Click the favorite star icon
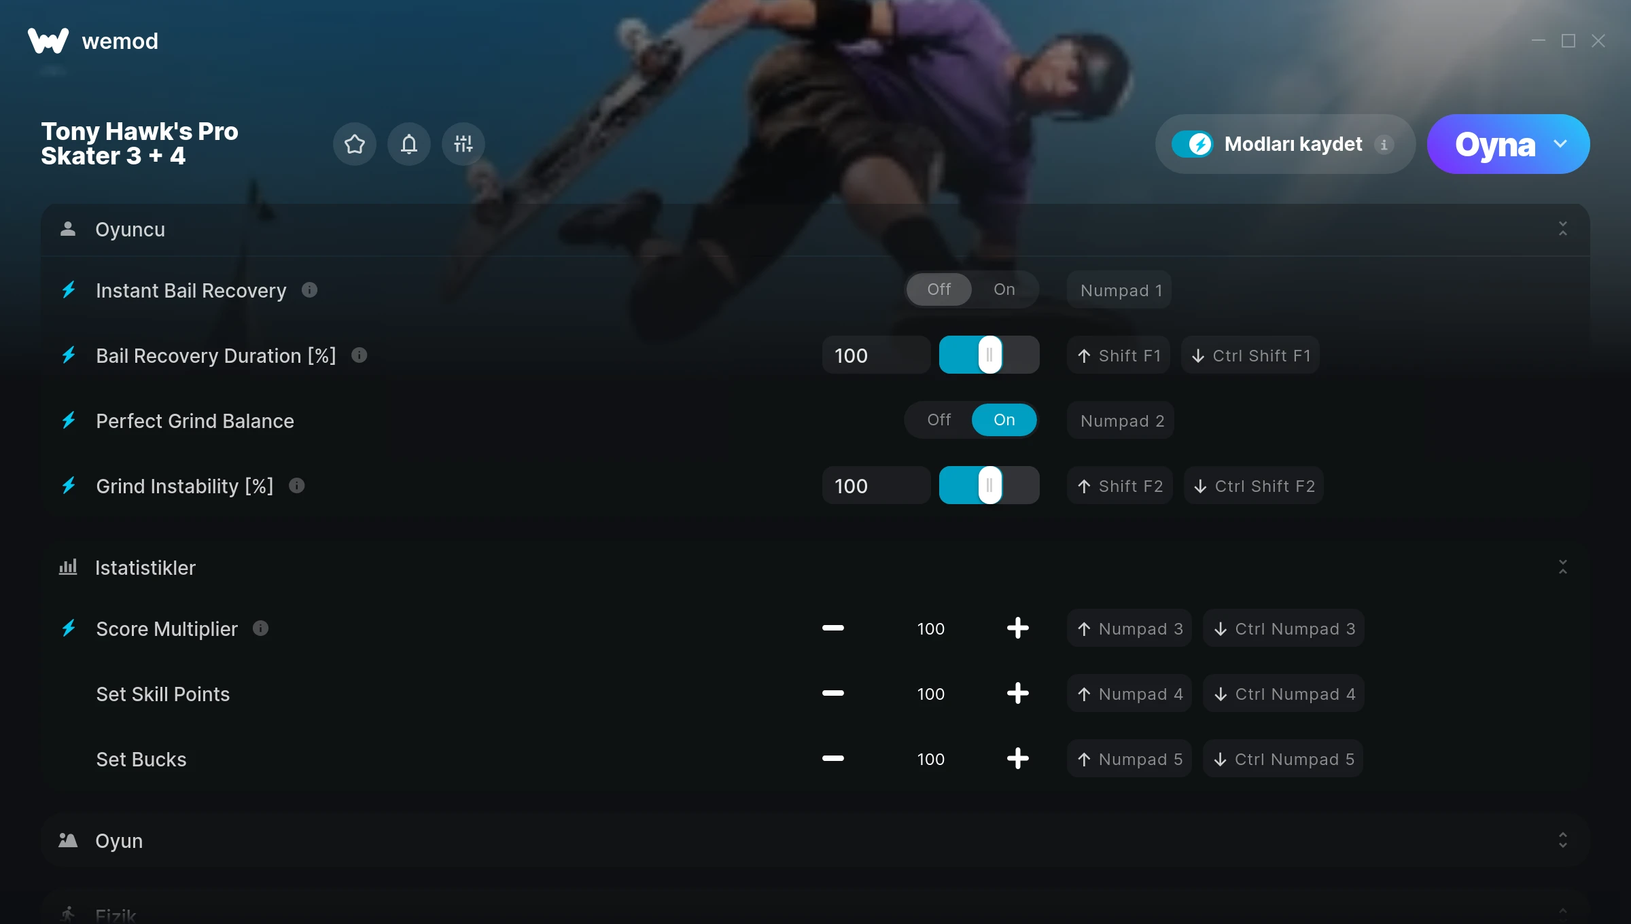 click(354, 144)
